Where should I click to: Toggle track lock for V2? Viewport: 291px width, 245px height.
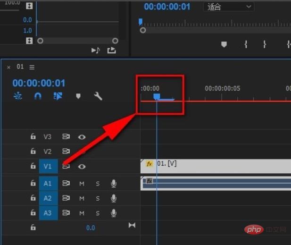click(33, 151)
